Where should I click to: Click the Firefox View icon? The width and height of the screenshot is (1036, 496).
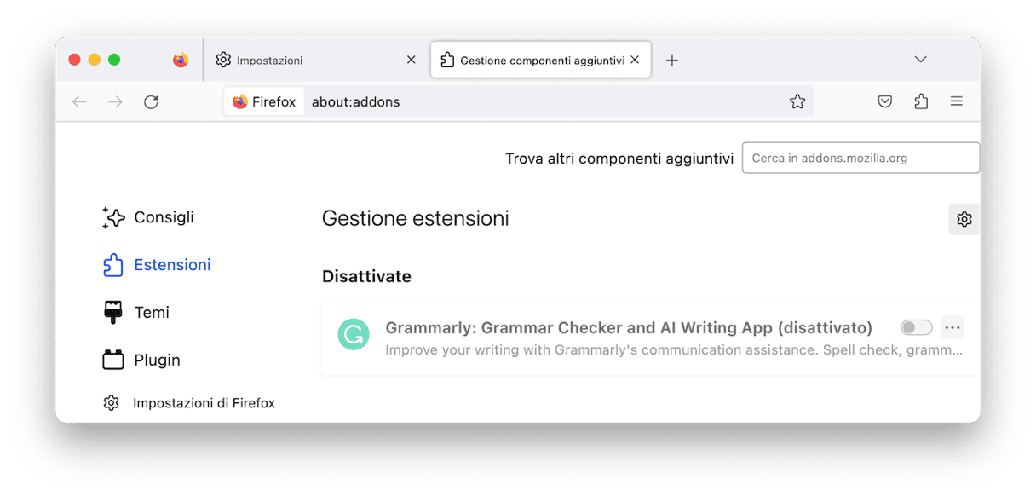(181, 60)
